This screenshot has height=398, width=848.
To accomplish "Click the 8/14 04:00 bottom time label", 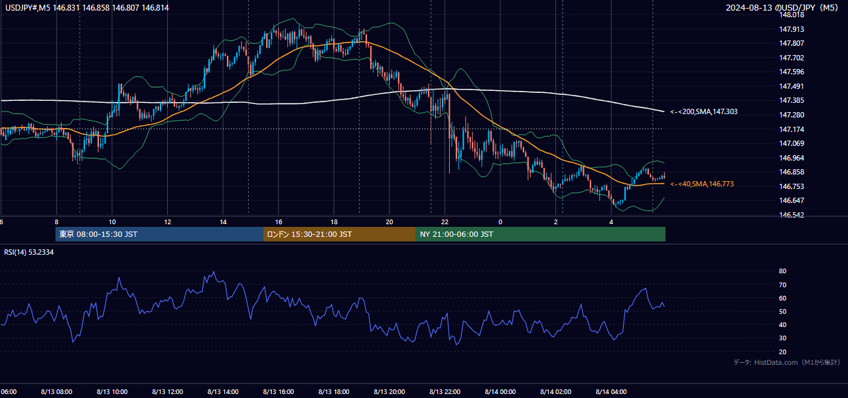I will 611,391.
